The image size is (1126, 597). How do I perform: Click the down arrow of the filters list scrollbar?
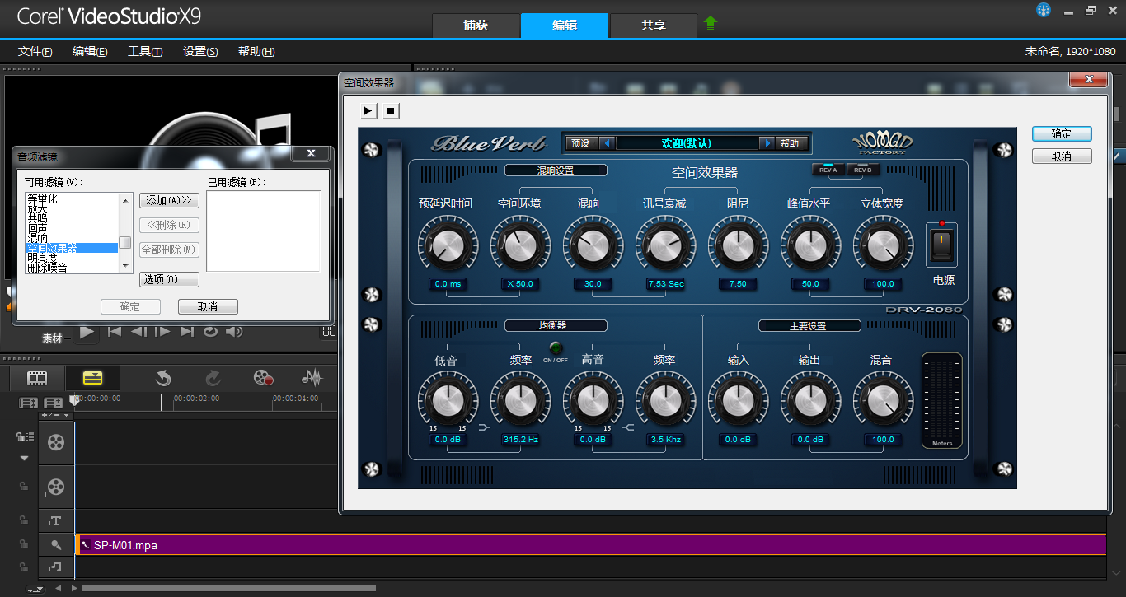tap(125, 266)
